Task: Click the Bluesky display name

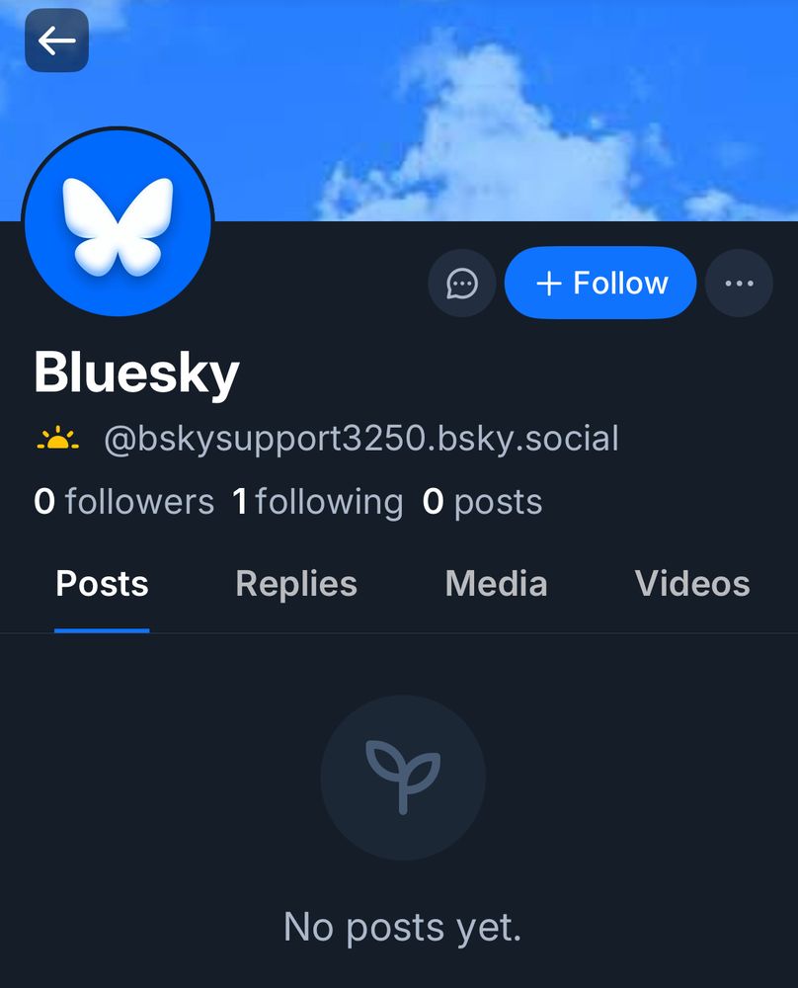Action: coord(136,373)
